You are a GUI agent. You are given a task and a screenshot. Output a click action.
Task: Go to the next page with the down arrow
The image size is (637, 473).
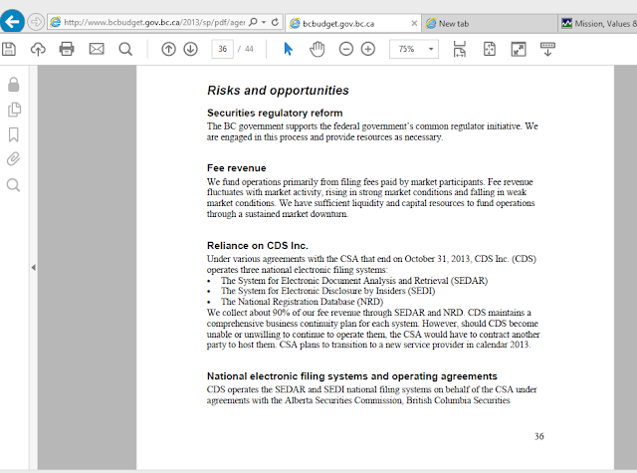pos(190,49)
